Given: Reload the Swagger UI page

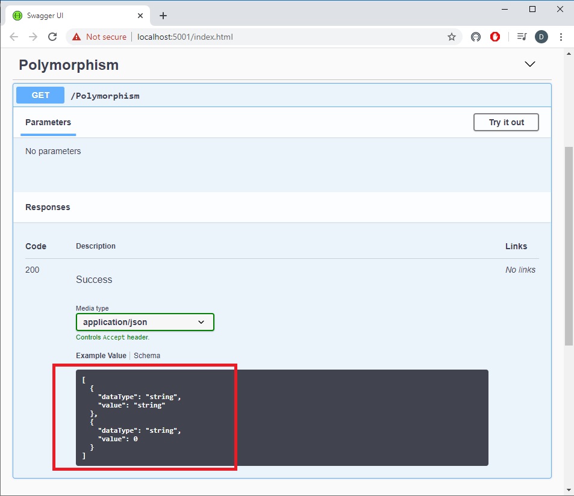Looking at the screenshot, I should coord(52,37).
